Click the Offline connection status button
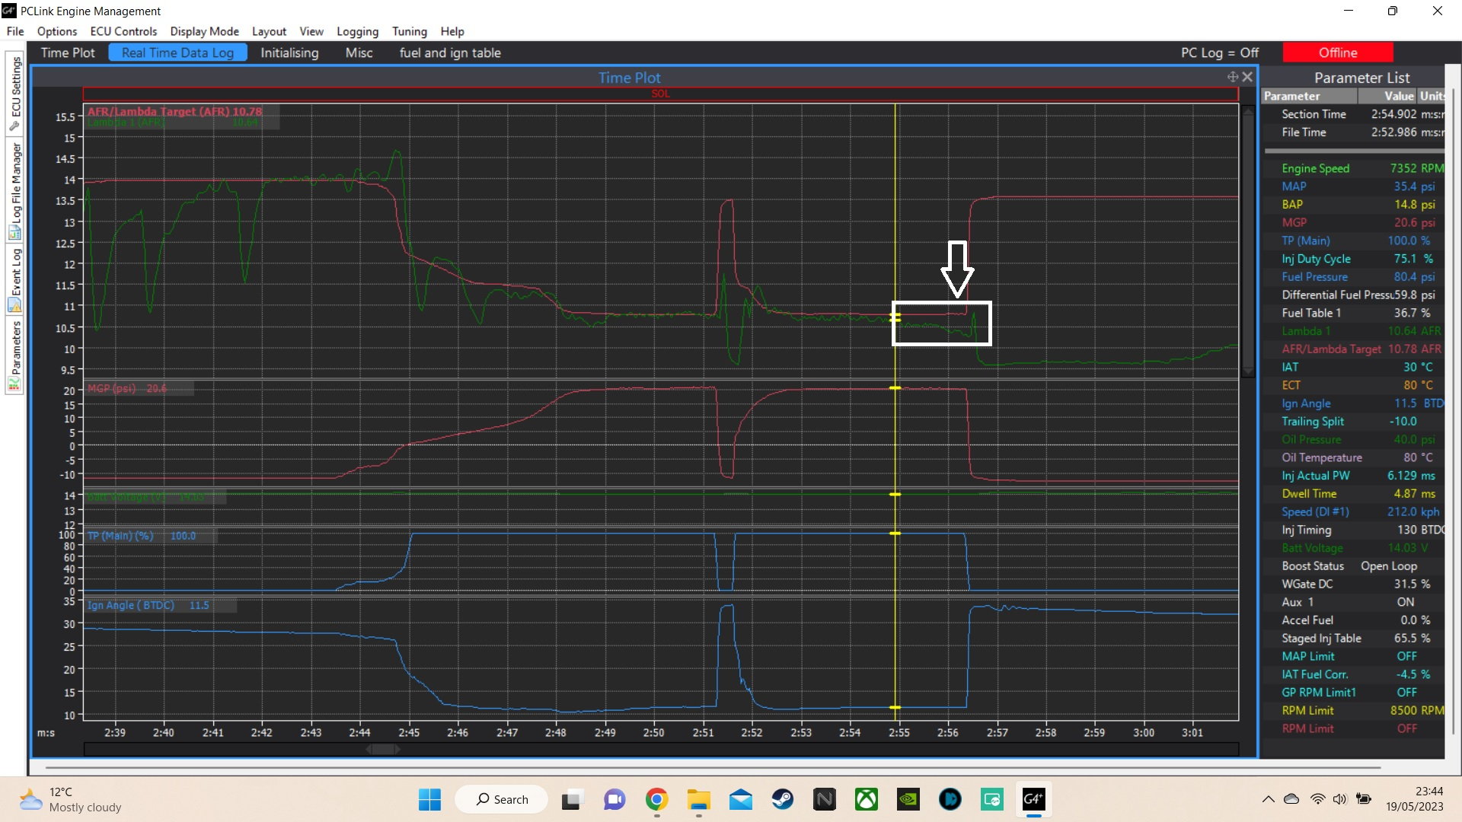 [1338, 53]
